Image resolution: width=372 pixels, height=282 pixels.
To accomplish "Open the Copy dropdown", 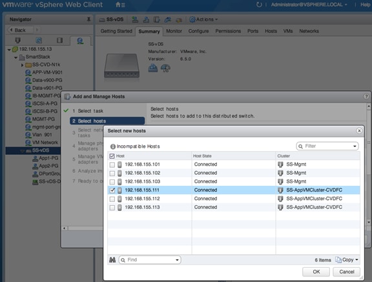I will tap(347, 260).
